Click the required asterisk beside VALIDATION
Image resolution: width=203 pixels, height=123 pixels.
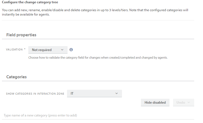25,49
